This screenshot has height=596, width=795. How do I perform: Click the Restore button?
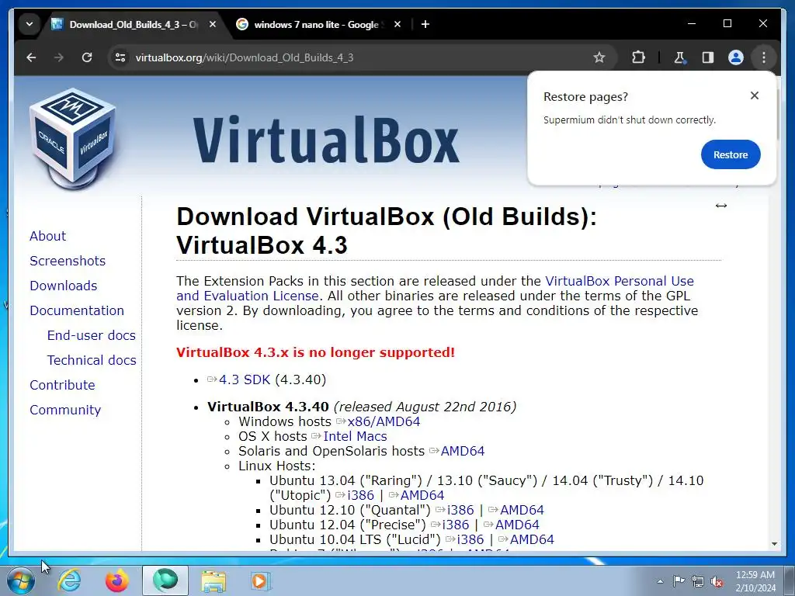click(x=731, y=154)
